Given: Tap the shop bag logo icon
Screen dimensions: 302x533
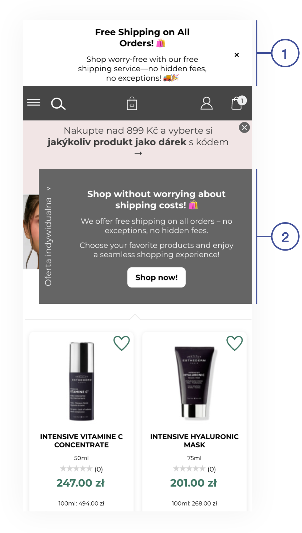Looking at the screenshot, I should click(132, 103).
